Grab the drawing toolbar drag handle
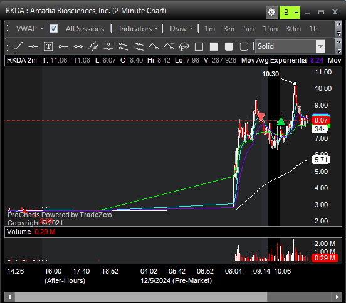Viewport: 346px width, 303px height. click(8, 46)
